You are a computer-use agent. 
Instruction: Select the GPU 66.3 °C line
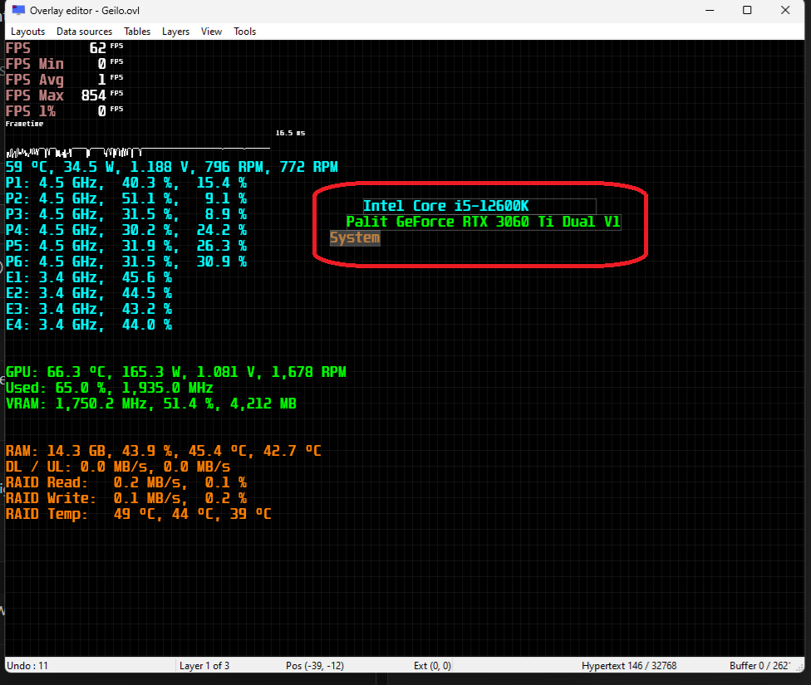click(176, 372)
